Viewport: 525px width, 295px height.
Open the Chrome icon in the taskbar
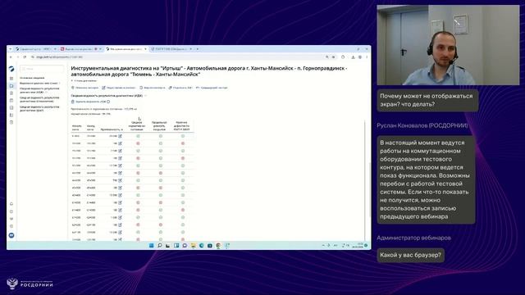click(x=218, y=246)
